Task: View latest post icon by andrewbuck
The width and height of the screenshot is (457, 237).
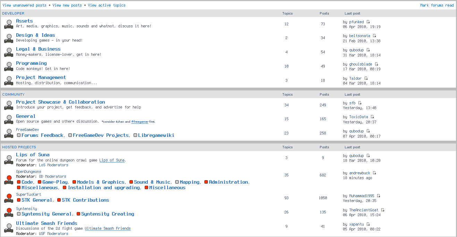Action: pos(374,173)
